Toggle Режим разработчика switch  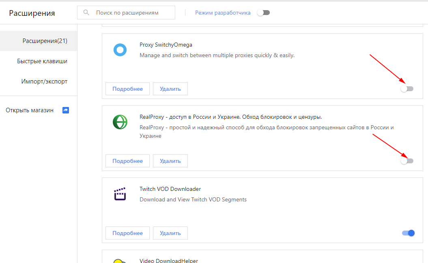click(263, 13)
